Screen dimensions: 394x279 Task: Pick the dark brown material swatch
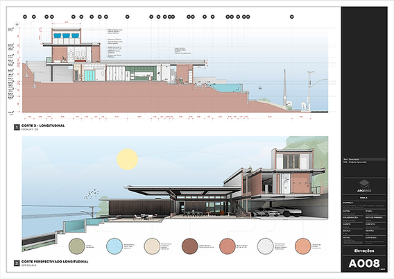pos(189,246)
